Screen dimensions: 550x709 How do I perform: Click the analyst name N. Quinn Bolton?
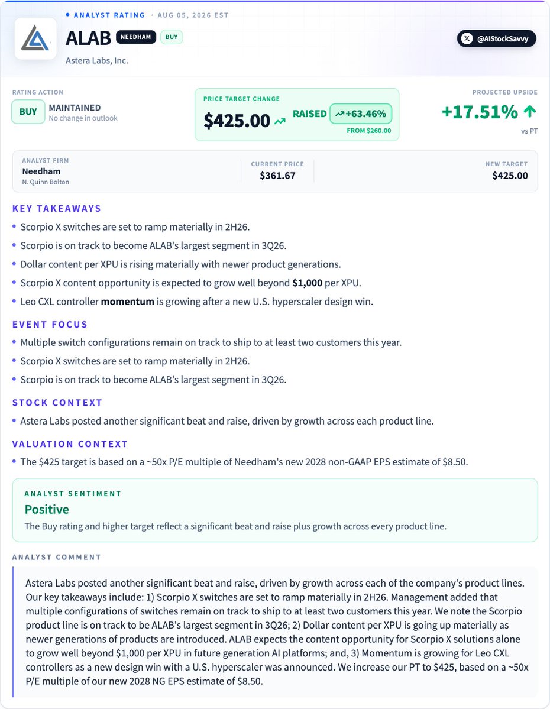46,182
